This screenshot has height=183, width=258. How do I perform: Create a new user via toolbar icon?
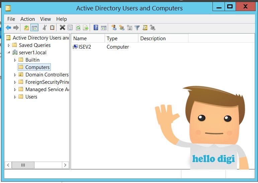pyautogui.click(x=114, y=27)
